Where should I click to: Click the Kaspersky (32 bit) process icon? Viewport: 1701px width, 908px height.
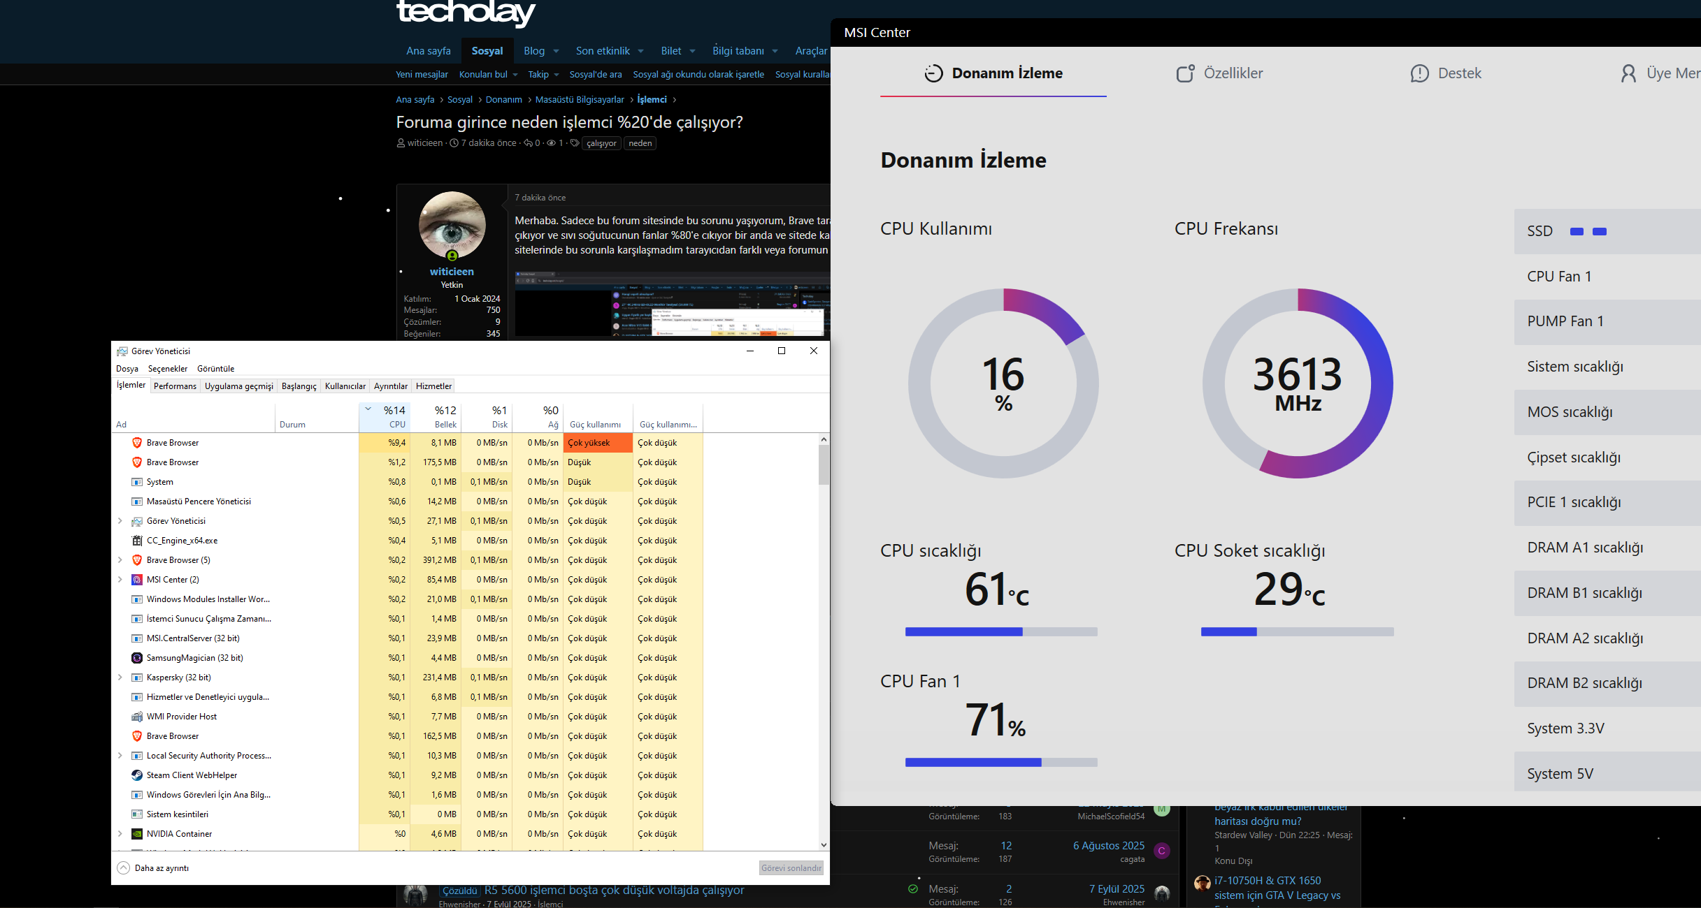pyautogui.click(x=137, y=678)
